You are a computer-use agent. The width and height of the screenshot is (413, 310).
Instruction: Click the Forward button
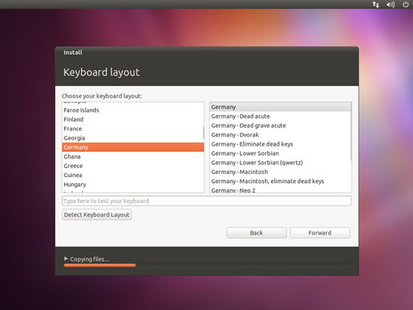tap(320, 233)
